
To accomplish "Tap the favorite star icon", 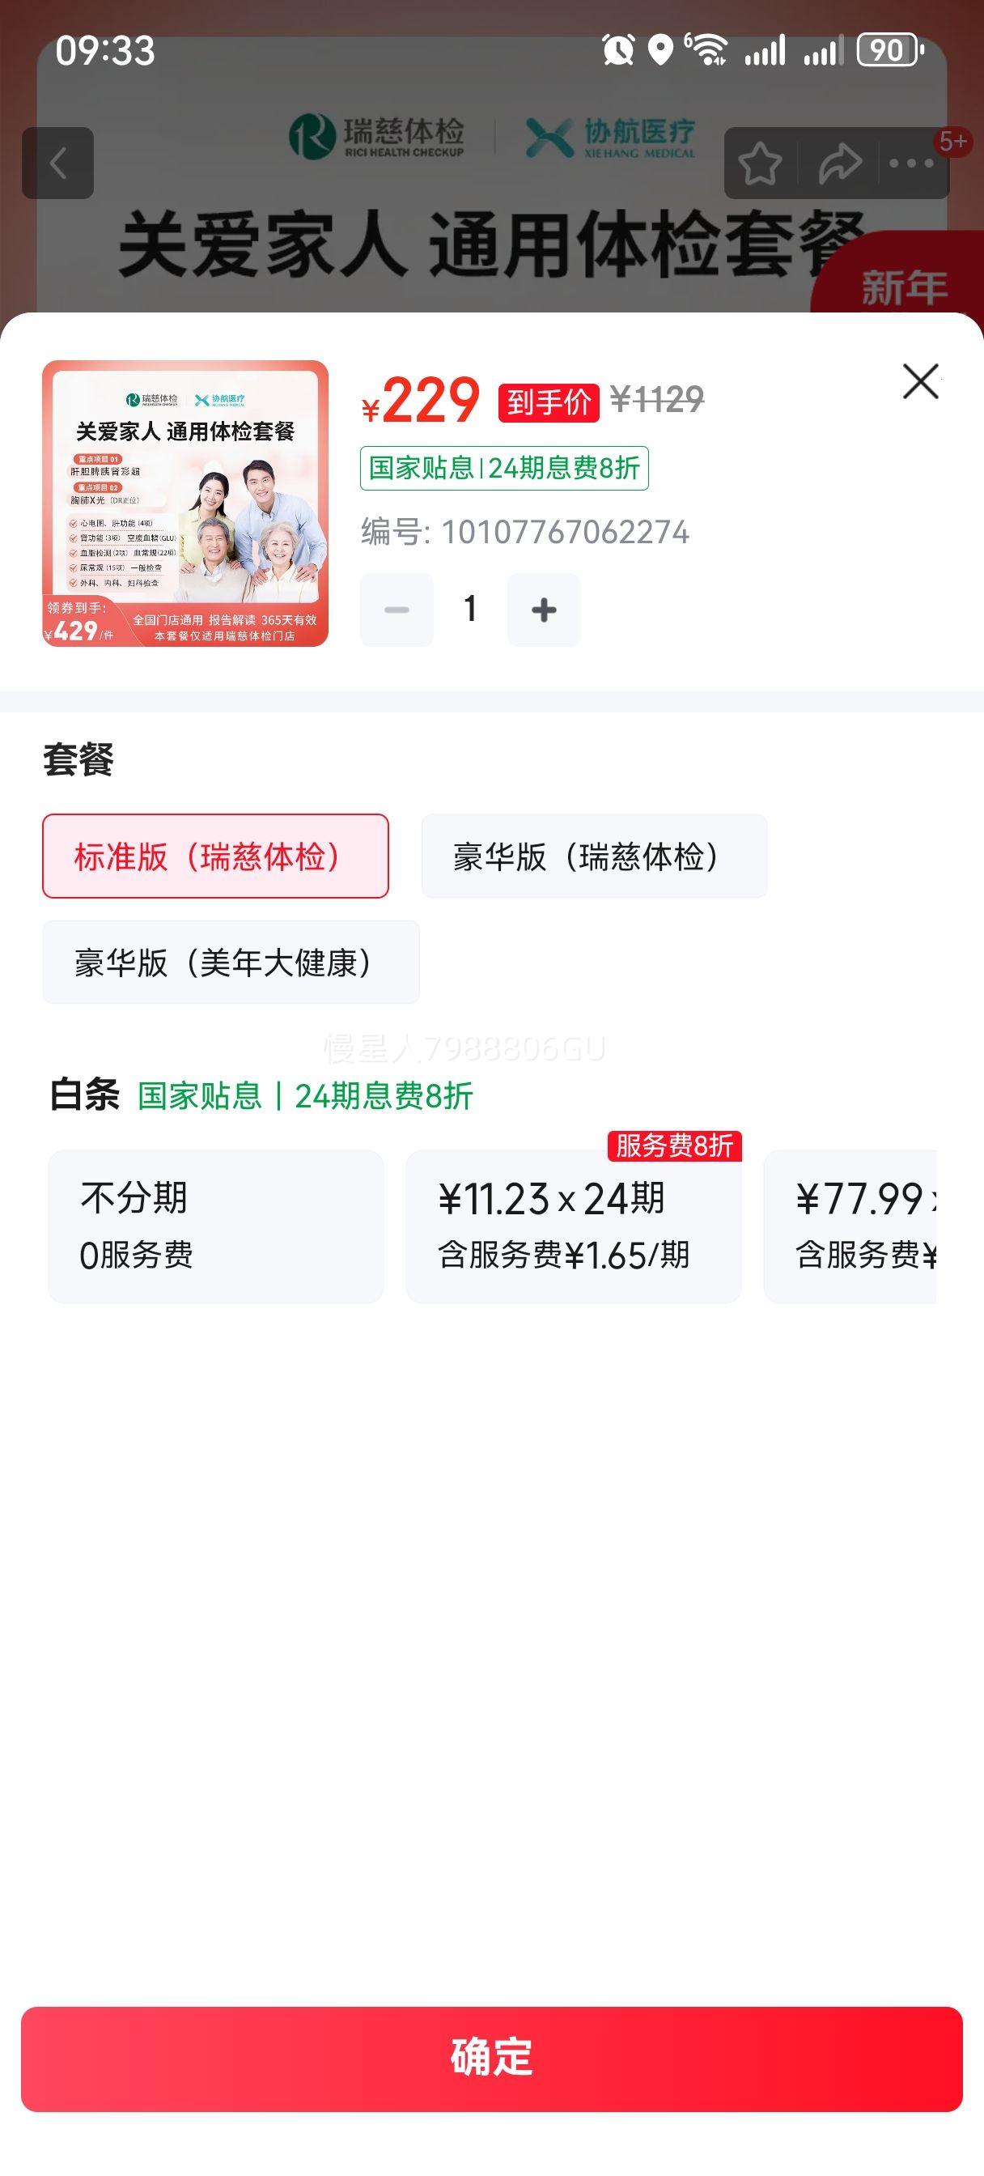I will 759,163.
